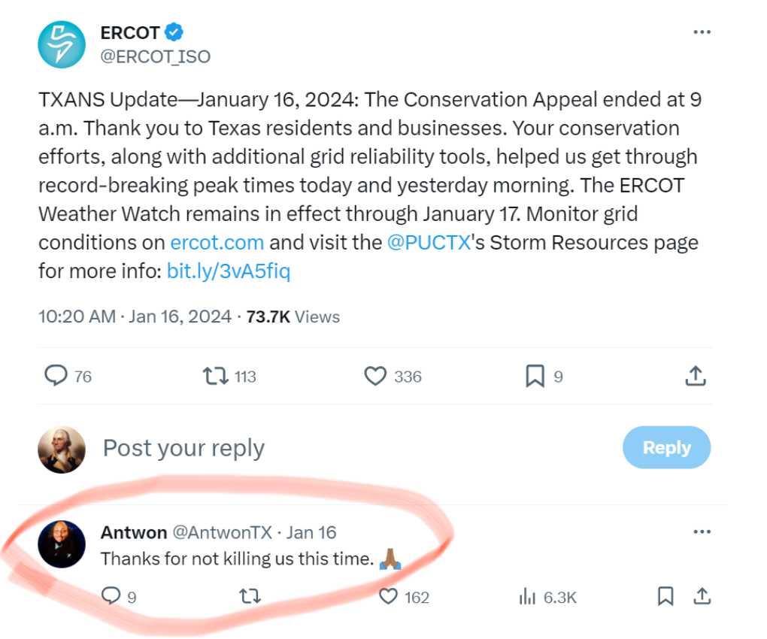Image resolution: width=767 pixels, height=639 pixels.
Task: Open the ercot.com link
Action: click(217, 243)
